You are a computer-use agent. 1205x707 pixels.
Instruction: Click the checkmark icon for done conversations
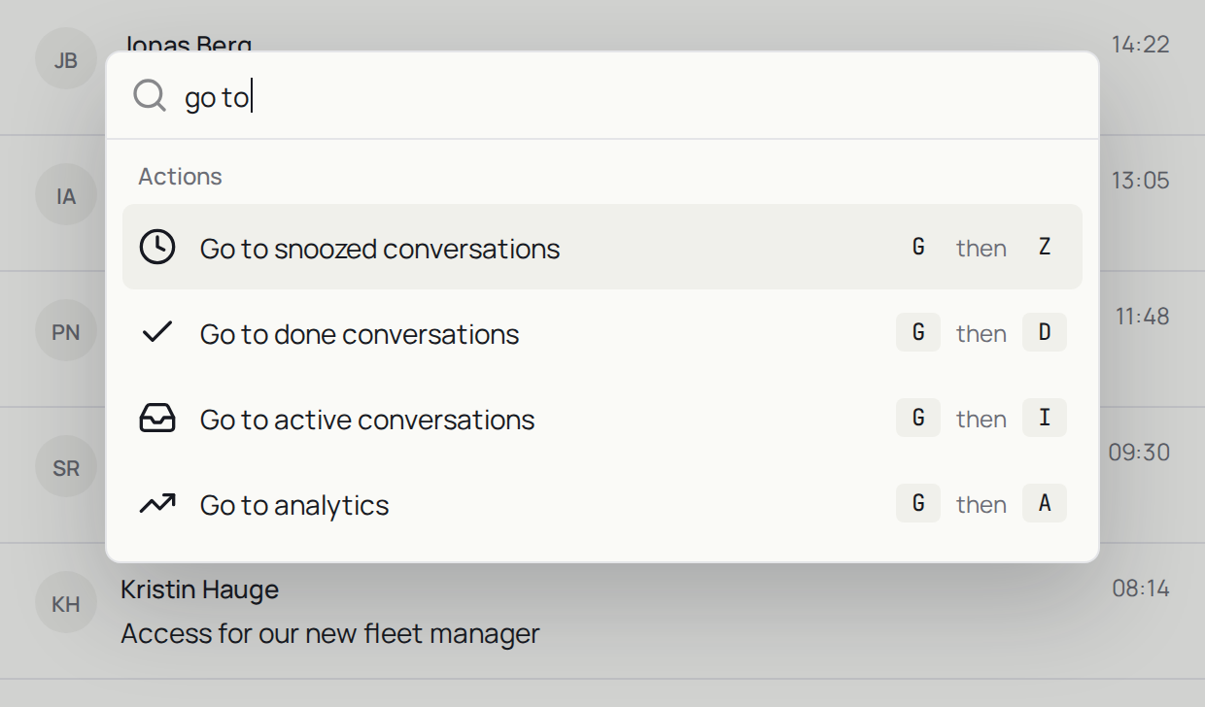click(x=157, y=332)
